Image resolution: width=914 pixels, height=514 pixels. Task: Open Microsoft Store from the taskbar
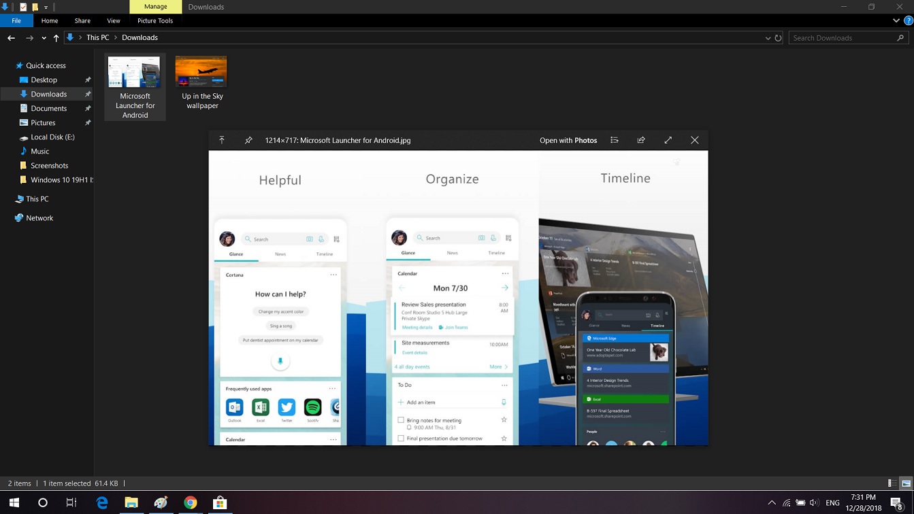point(219,502)
